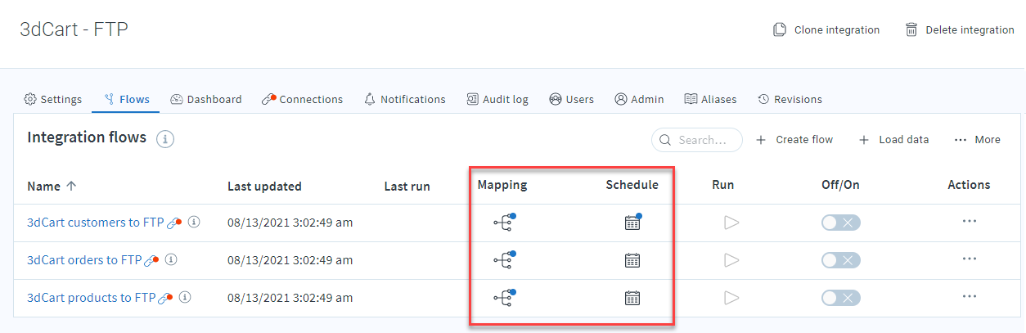Screen dimensions: 1026x333
Task: Open the 3dCart customers to FTP link
Action: click(96, 223)
